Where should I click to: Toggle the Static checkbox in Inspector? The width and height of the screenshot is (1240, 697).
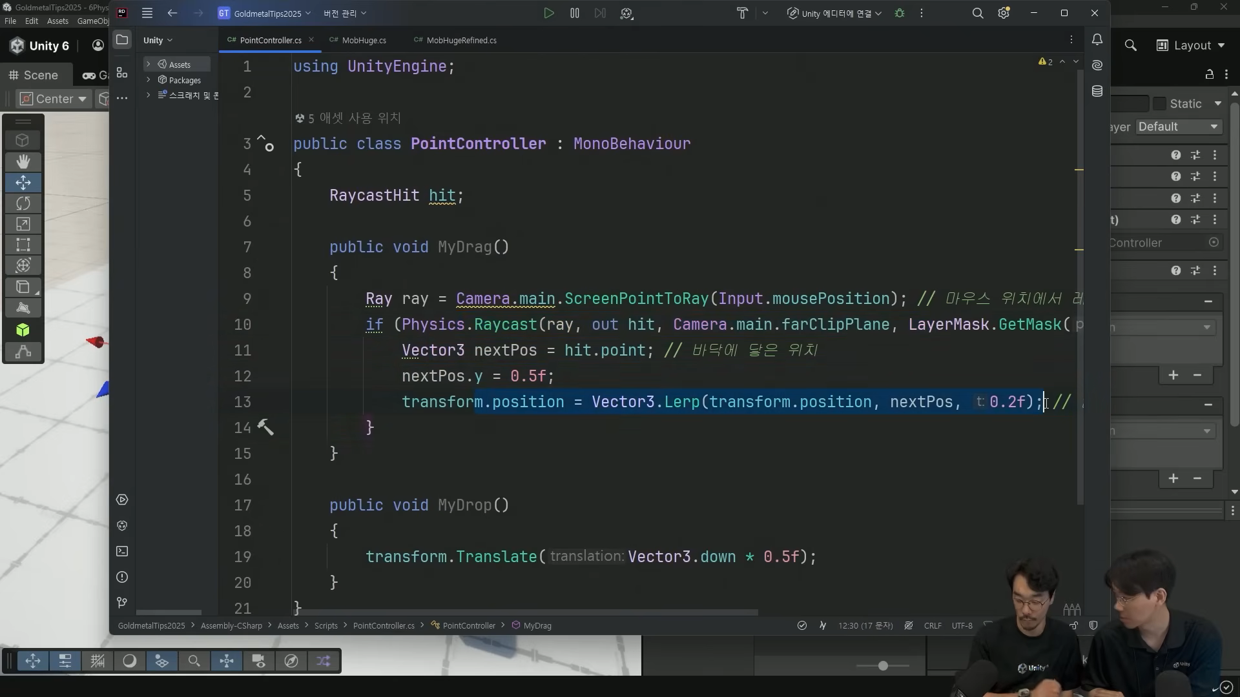click(x=1159, y=104)
